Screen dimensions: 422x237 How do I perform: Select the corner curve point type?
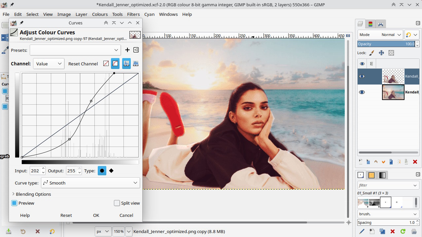(111, 171)
